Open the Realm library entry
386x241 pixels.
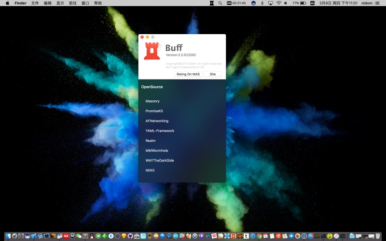click(151, 140)
